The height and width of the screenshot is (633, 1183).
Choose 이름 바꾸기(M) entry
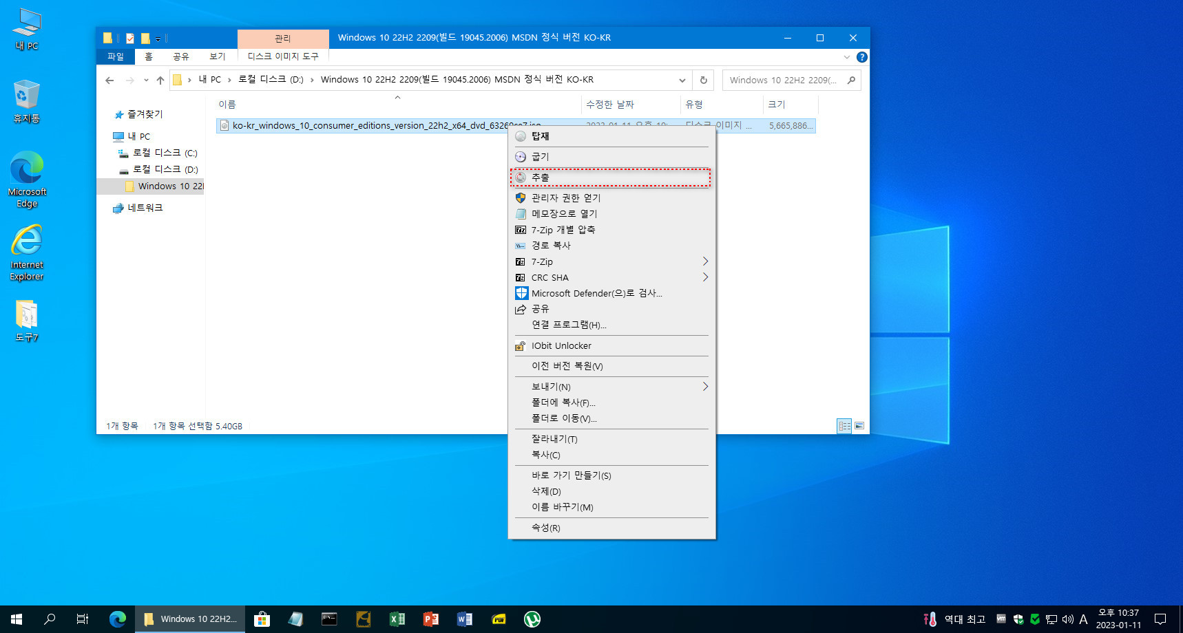[x=611, y=507]
